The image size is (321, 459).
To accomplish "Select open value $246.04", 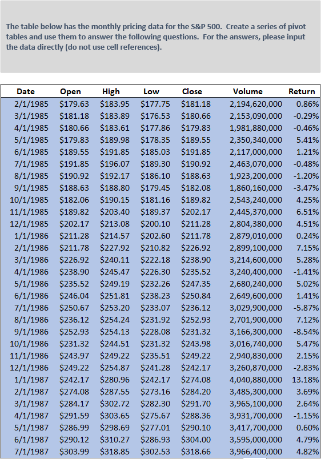I will pyautogui.click(x=74, y=296).
